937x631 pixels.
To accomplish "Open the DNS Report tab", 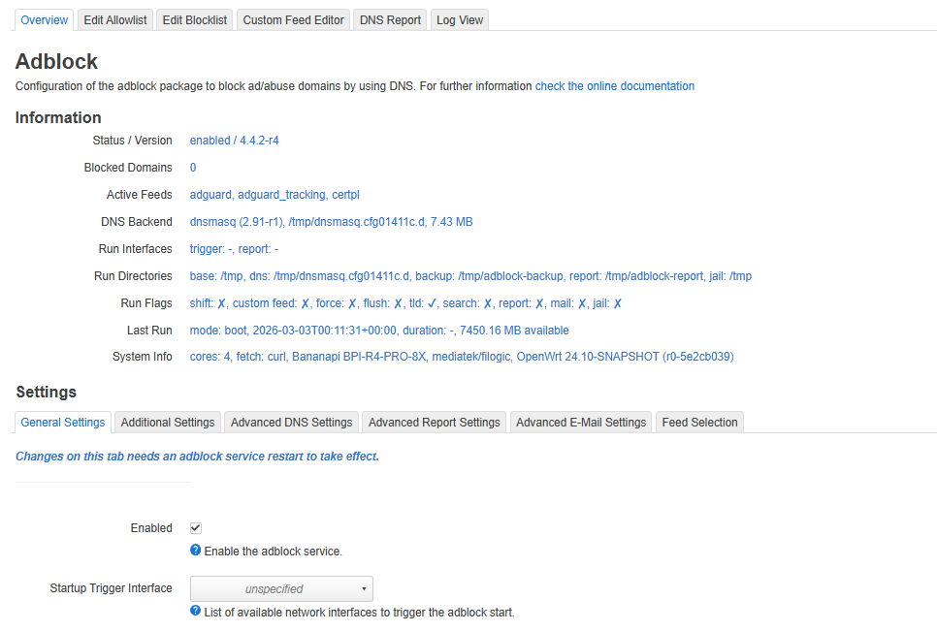I will click(x=390, y=20).
